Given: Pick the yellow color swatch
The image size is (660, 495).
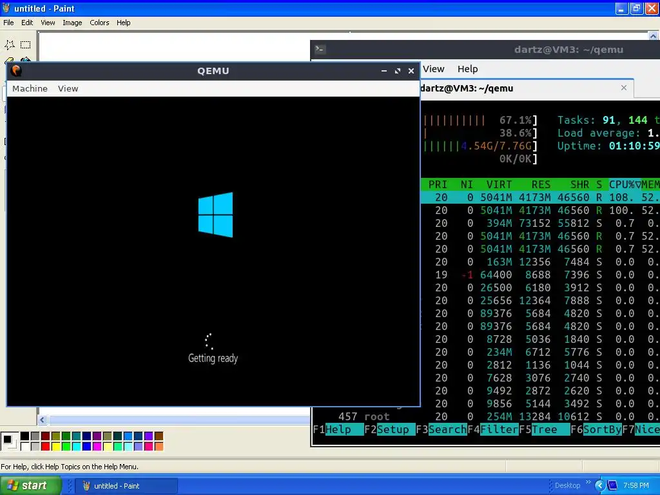Looking at the screenshot, I should tap(55, 446).
